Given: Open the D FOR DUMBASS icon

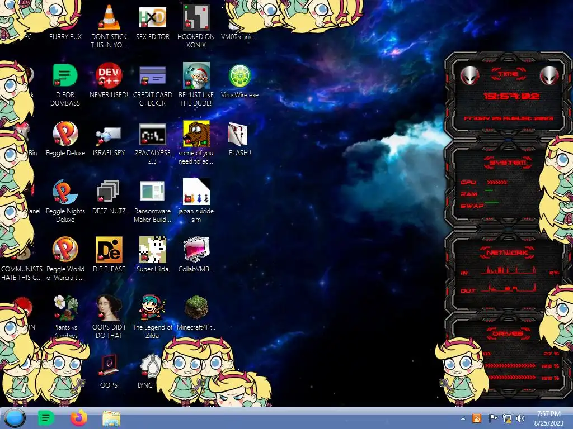Looking at the screenshot, I should 65,75.
